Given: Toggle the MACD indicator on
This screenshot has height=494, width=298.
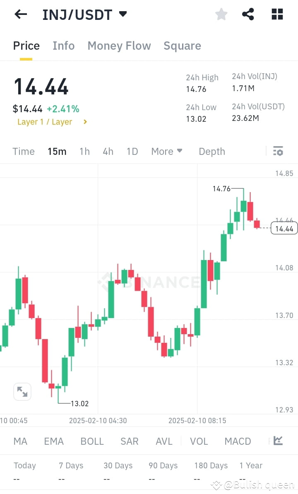Looking at the screenshot, I should (x=238, y=441).
